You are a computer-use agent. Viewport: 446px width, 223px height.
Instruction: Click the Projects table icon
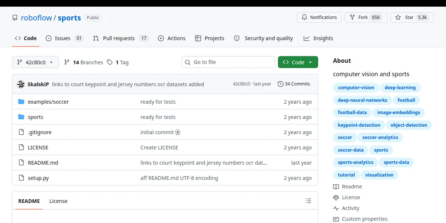coord(198,38)
